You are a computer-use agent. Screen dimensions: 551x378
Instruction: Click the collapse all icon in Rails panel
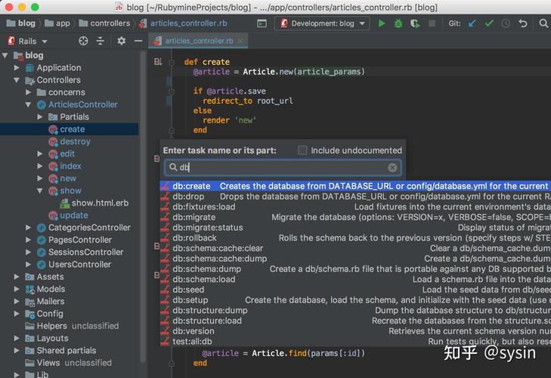coord(101,41)
